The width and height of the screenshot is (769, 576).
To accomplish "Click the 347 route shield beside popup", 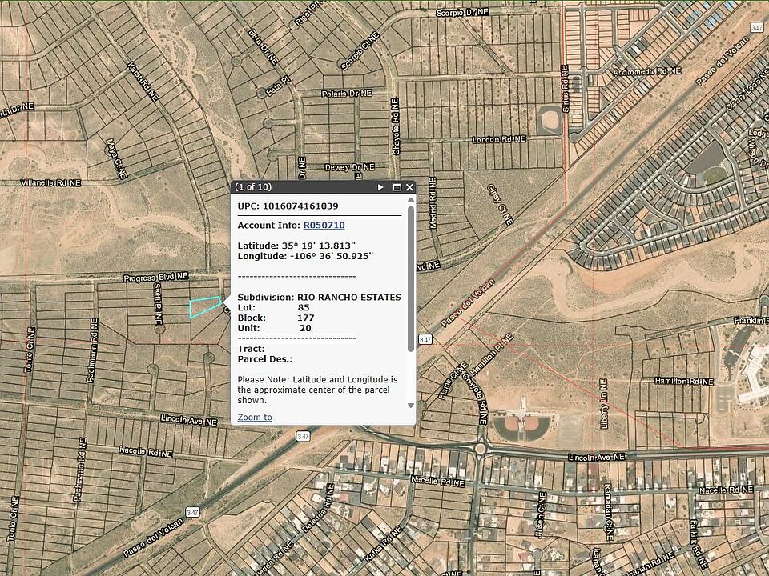I will pyautogui.click(x=425, y=338).
